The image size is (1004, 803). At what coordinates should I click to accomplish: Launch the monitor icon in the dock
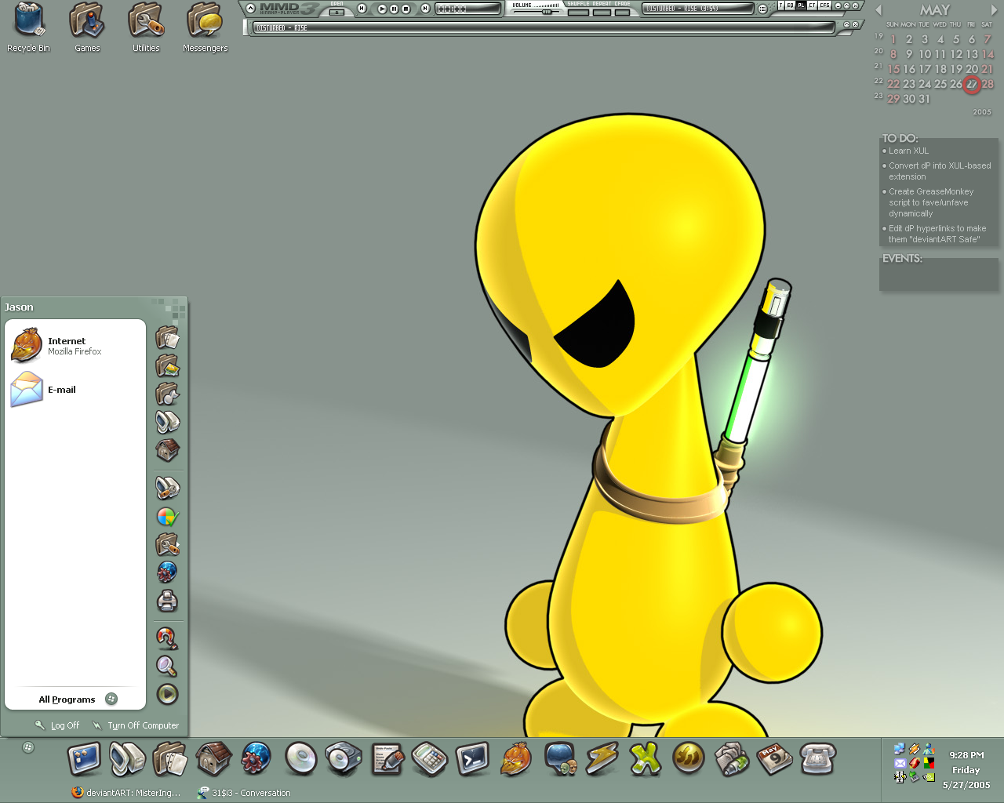[84, 759]
